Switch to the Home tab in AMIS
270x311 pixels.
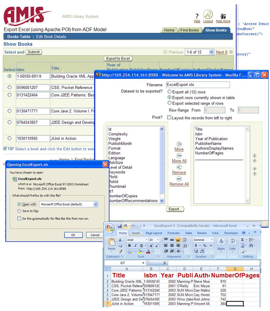(169, 30)
